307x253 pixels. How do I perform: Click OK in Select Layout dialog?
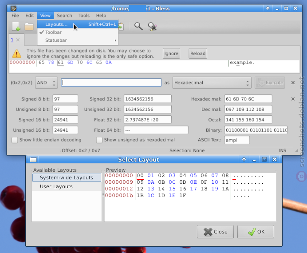pos(256,232)
